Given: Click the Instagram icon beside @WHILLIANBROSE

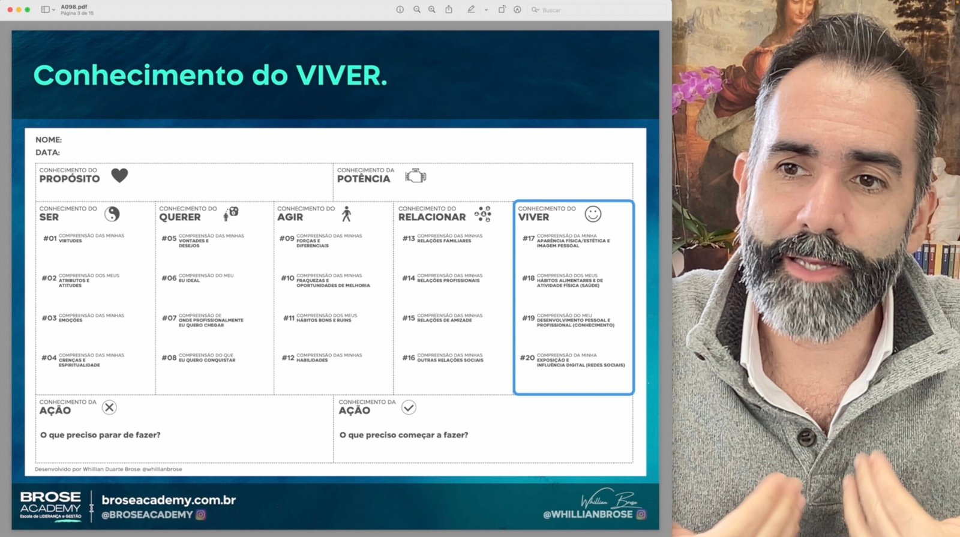Looking at the screenshot, I should (x=641, y=514).
